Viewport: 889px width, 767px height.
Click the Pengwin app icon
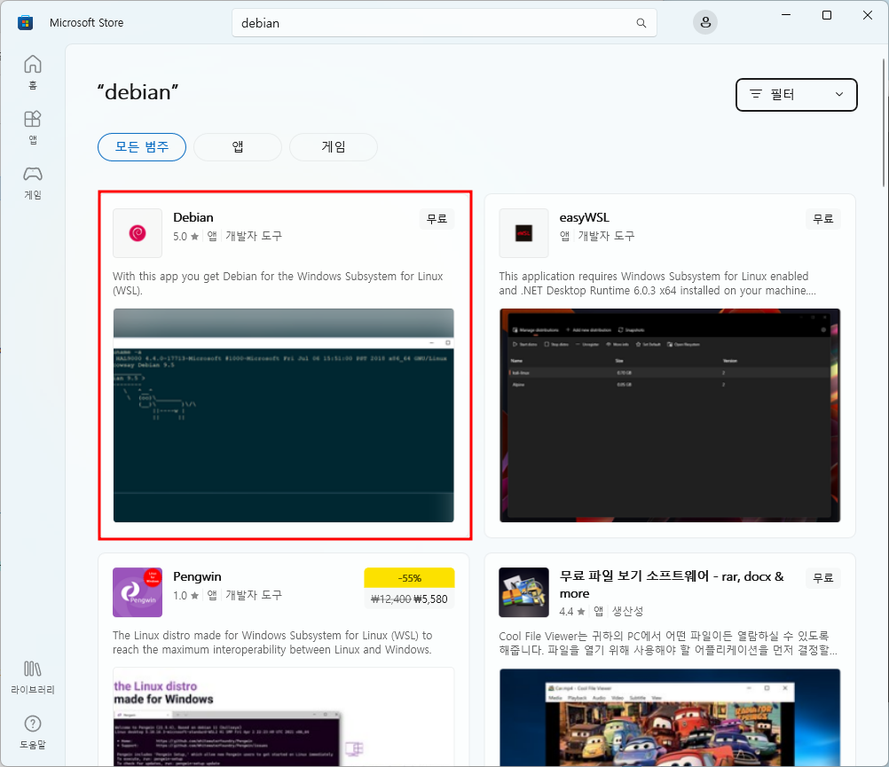click(138, 592)
